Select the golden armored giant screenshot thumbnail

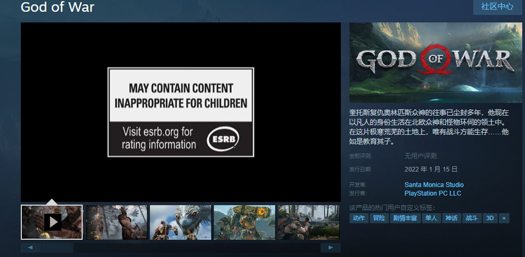(244, 222)
